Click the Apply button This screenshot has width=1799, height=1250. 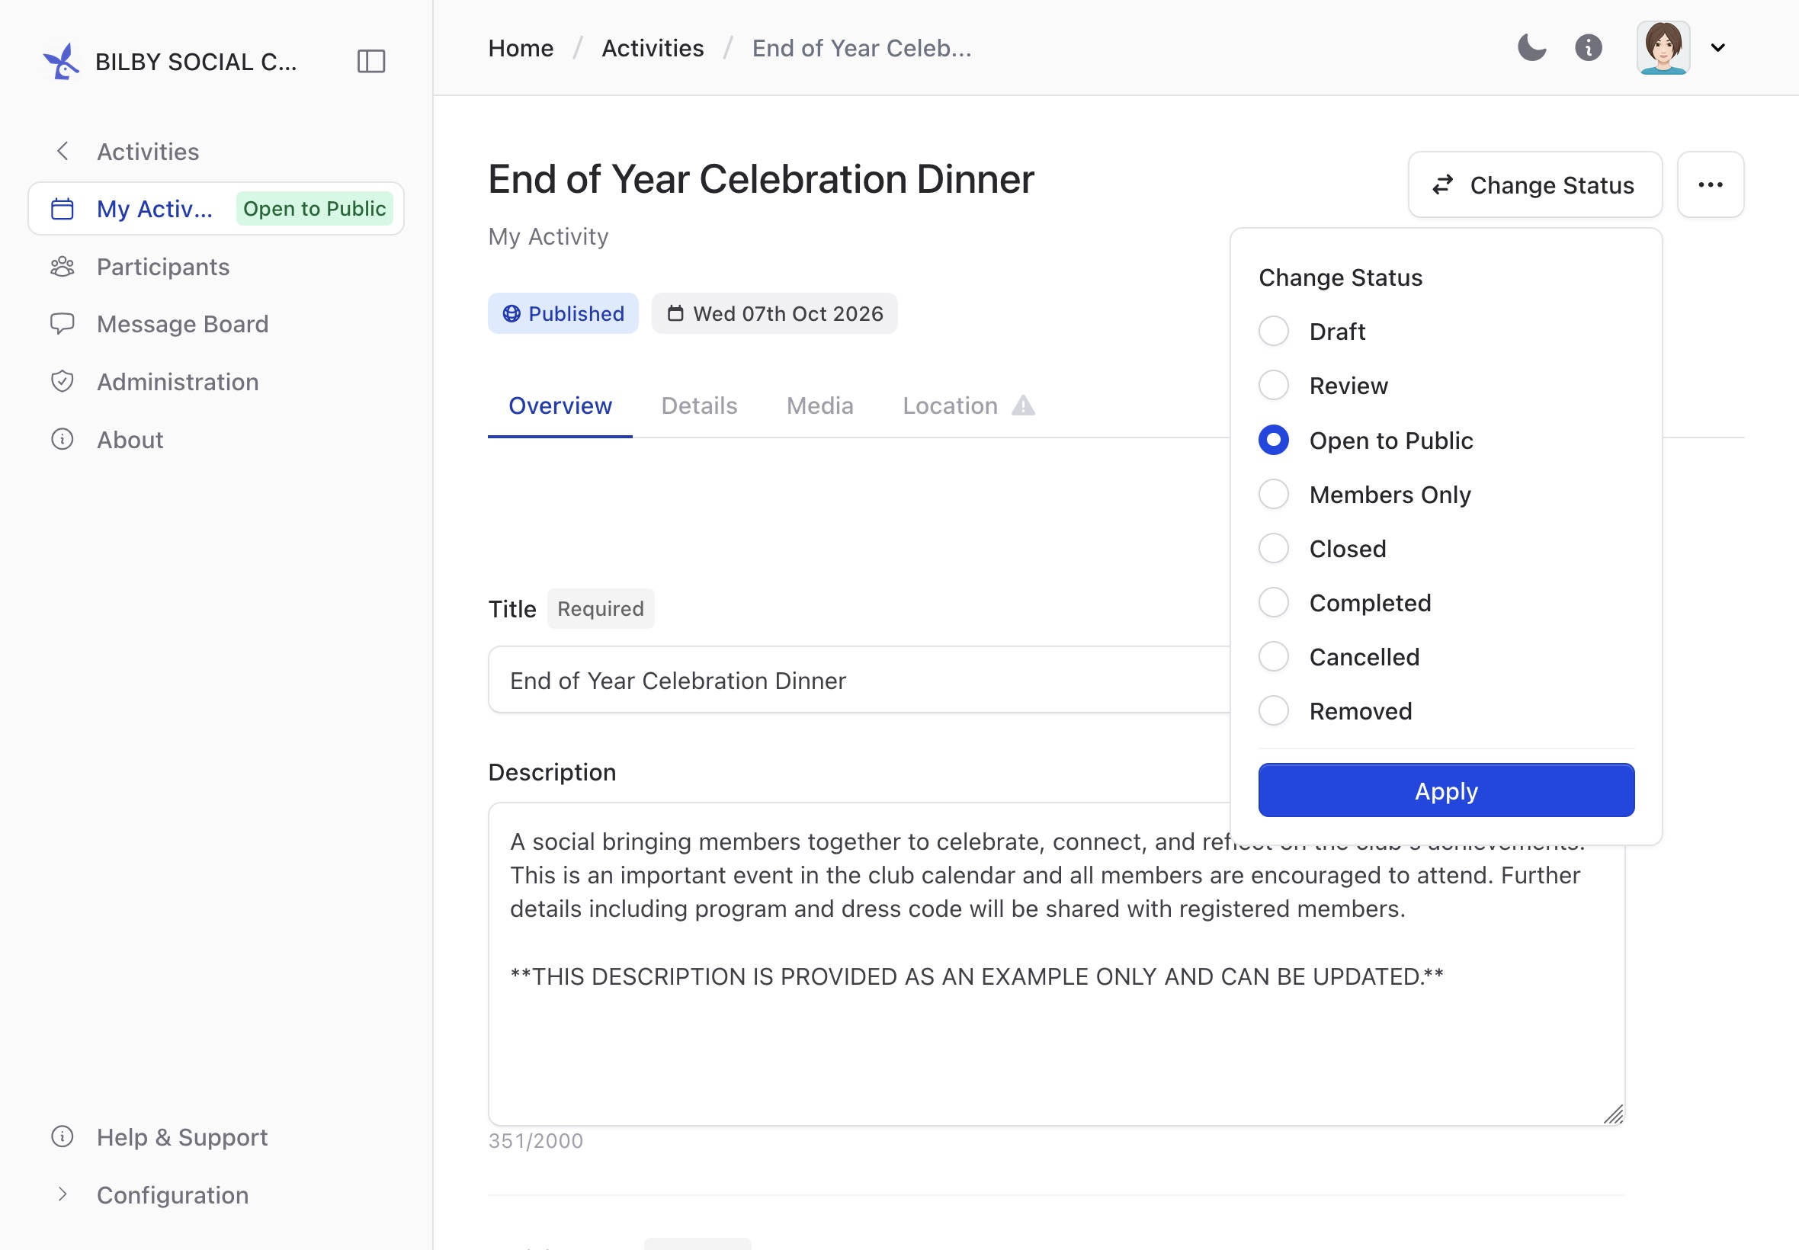tap(1447, 791)
